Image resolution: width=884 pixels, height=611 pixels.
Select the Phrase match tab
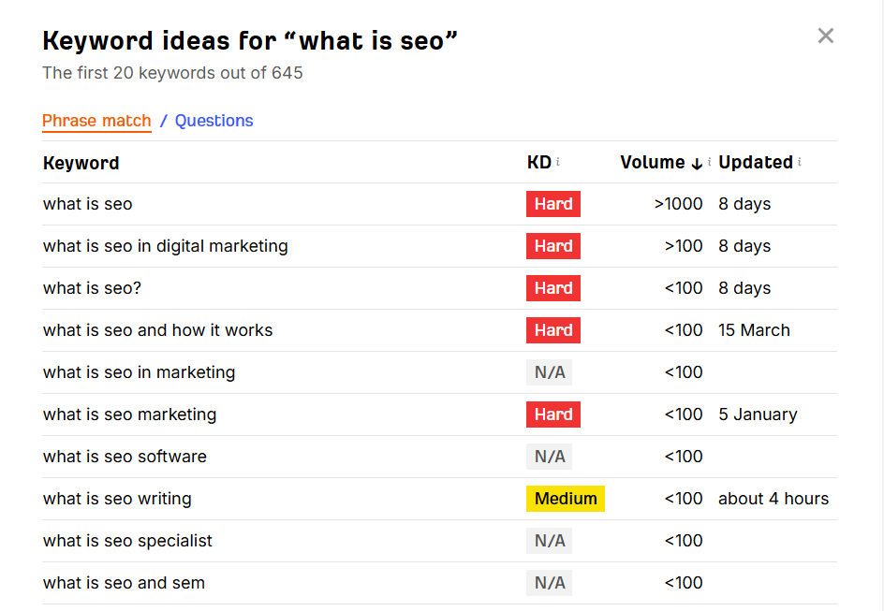(96, 121)
